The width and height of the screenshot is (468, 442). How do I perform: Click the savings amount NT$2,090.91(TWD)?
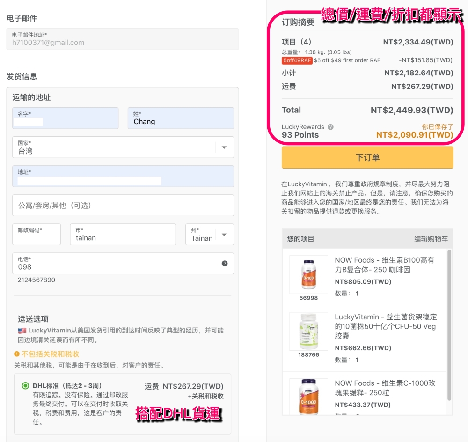click(415, 135)
